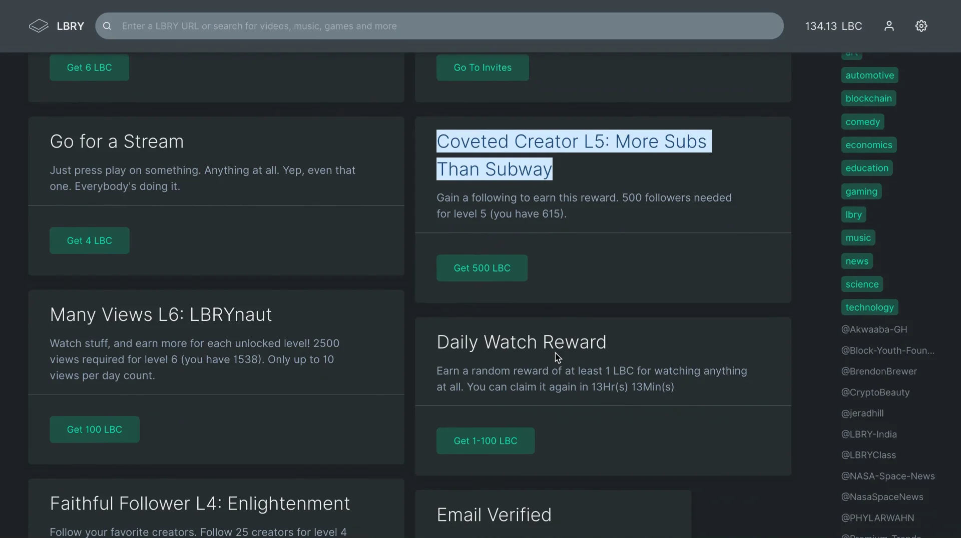
Task: Click the Just press play description
Action: coord(202,178)
